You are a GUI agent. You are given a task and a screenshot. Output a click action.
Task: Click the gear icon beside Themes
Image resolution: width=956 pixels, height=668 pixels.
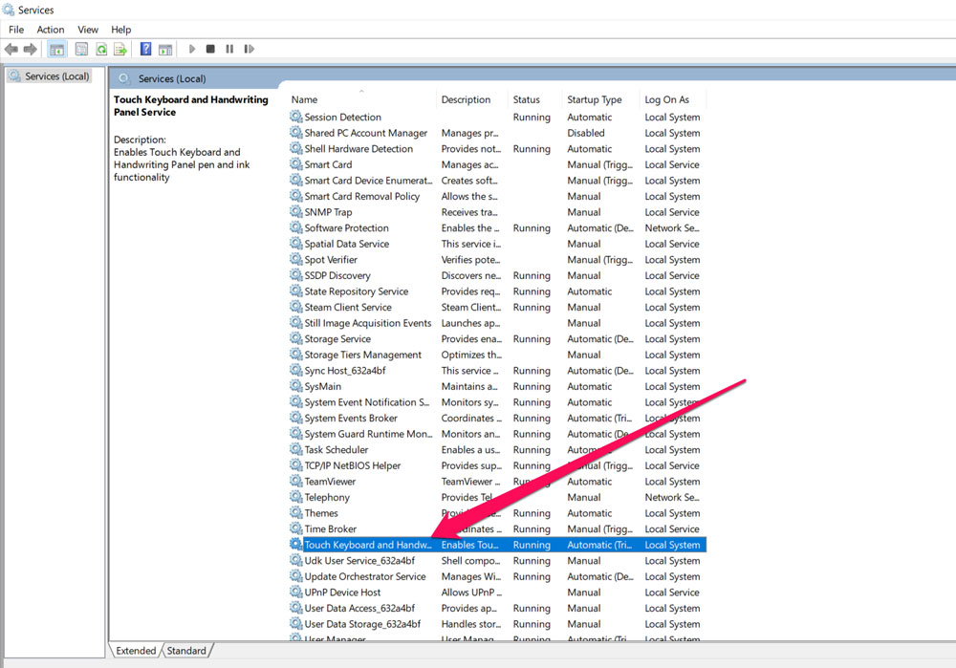click(296, 512)
